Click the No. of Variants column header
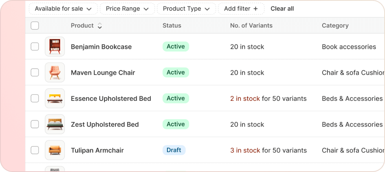The height and width of the screenshot is (172, 385). pos(251,26)
